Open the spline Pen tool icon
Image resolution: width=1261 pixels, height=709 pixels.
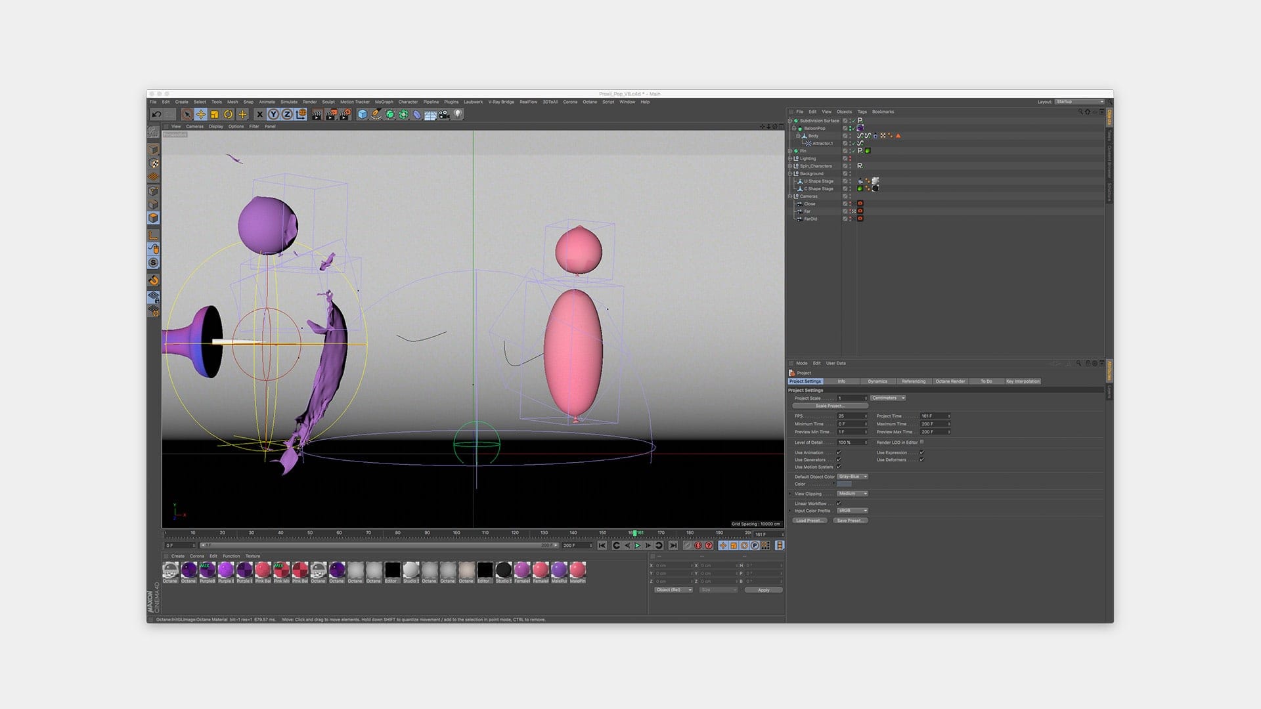pyautogui.click(x=376, y=114)
